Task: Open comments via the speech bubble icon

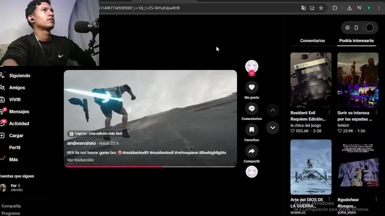Action: coord(252,109)
